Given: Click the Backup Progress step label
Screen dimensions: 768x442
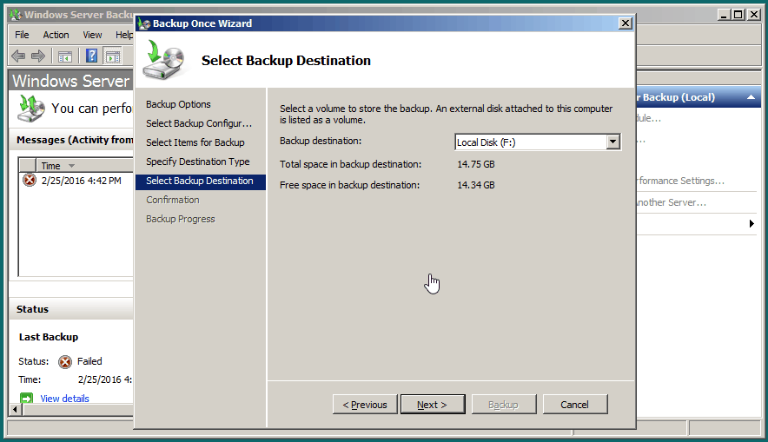Looking at the screenshot, I should click(x=180, y=219).
